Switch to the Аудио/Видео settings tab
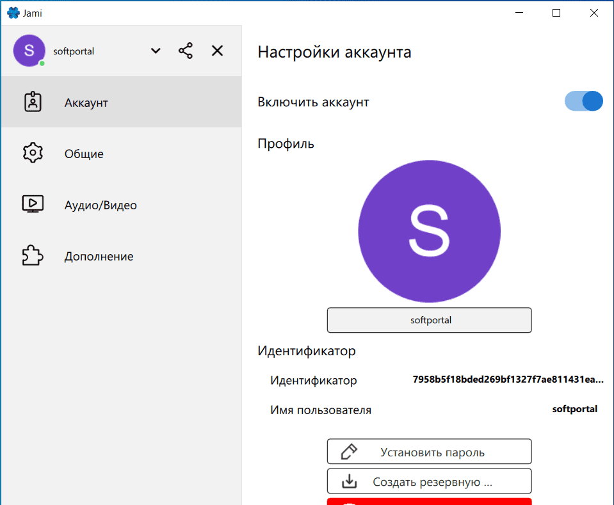Viewport: 614px width, 505px height. click(122, 204)
